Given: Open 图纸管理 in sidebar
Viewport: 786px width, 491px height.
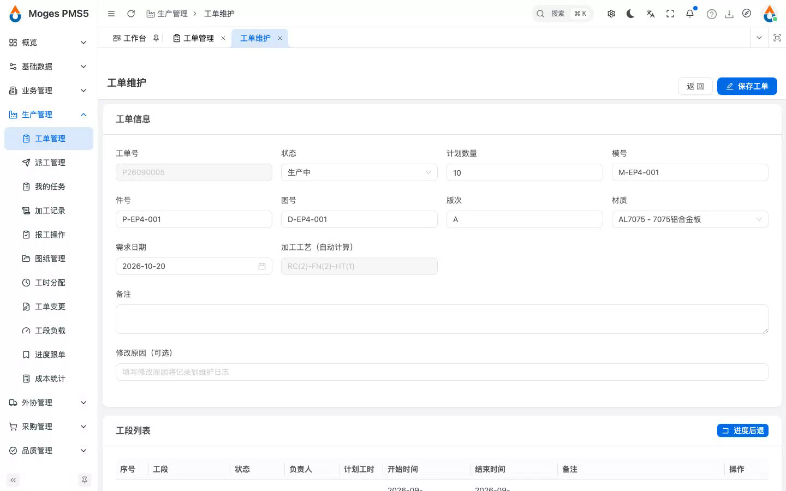Looking at the screenshot, I should [49, 259].
